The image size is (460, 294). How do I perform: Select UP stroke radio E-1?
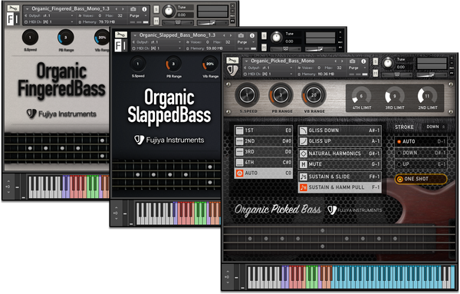tap(421, 164)
